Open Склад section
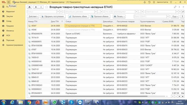This screenshot has height=105, width=187. coord(9,21)
